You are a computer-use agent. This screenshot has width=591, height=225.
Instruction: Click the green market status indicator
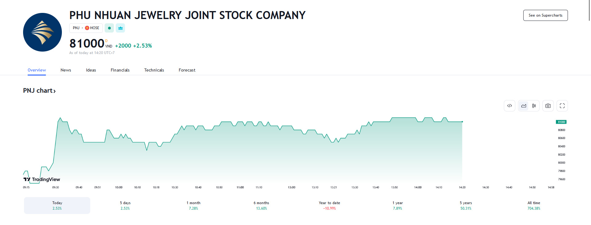click(109, 28)
